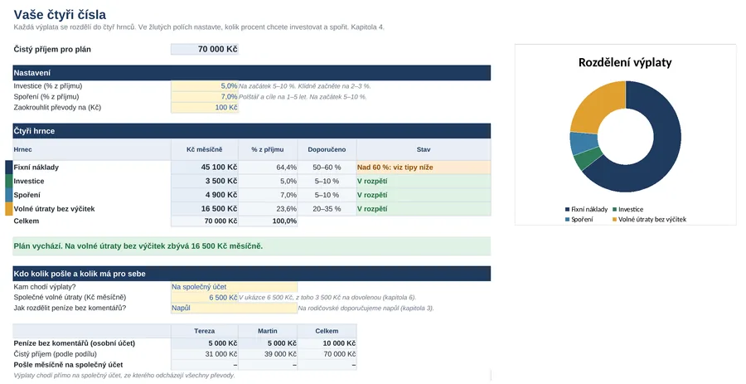This screenshot has height=384, width=746.
Task: Click the 'Kč měsíčně' column header
Action: [205, 149]
